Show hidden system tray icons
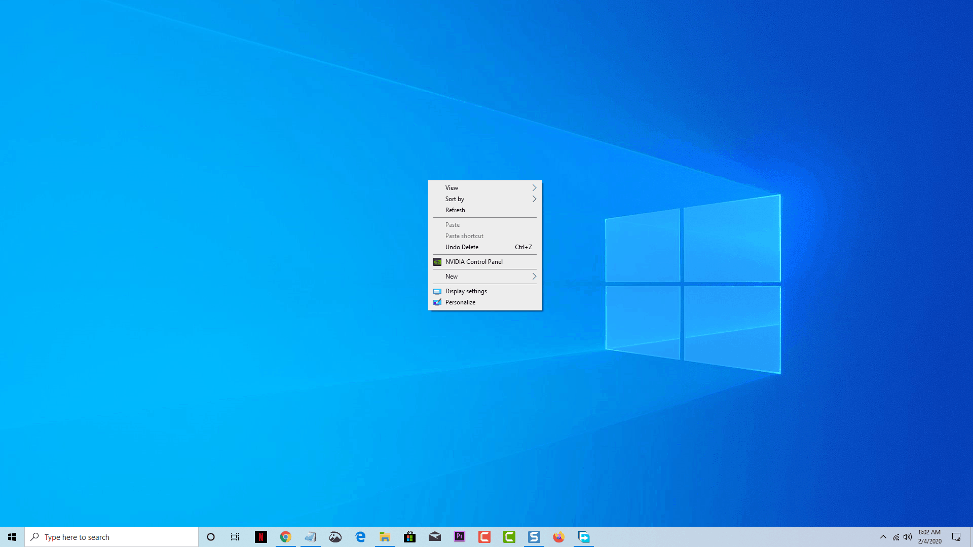973x547 pixels. point(883,537)
